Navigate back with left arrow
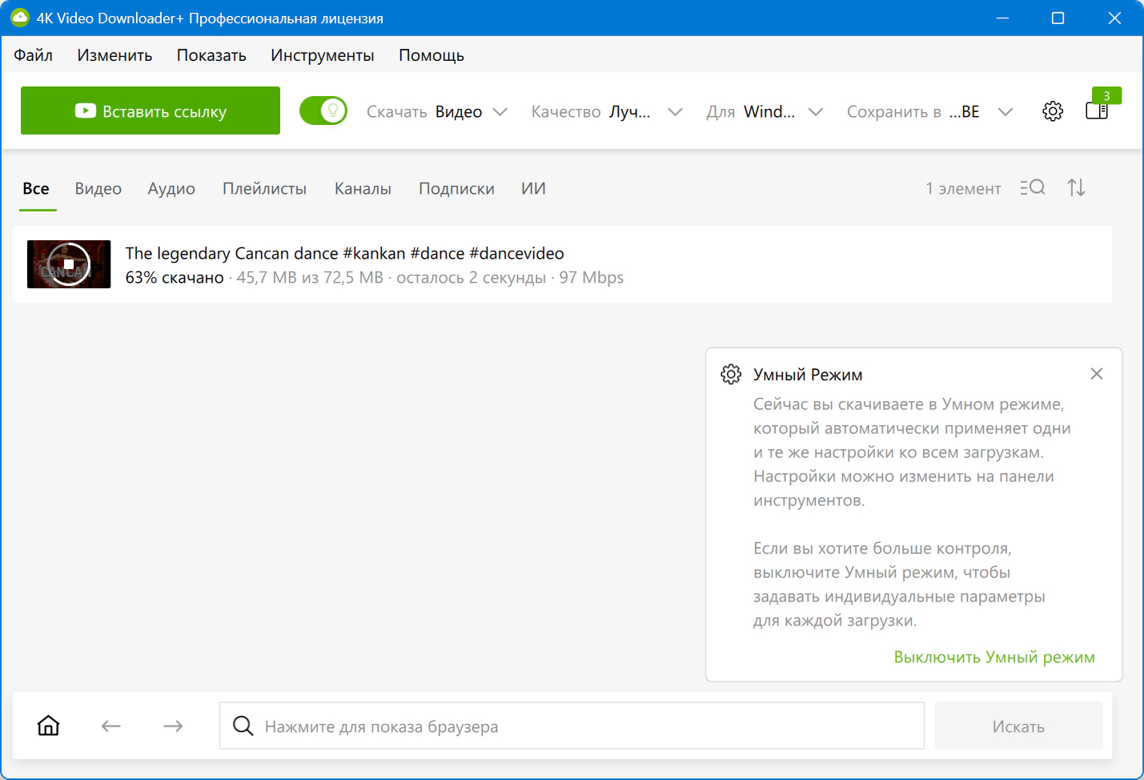This screenshot has height=780, width=1144. click(111, 726)
